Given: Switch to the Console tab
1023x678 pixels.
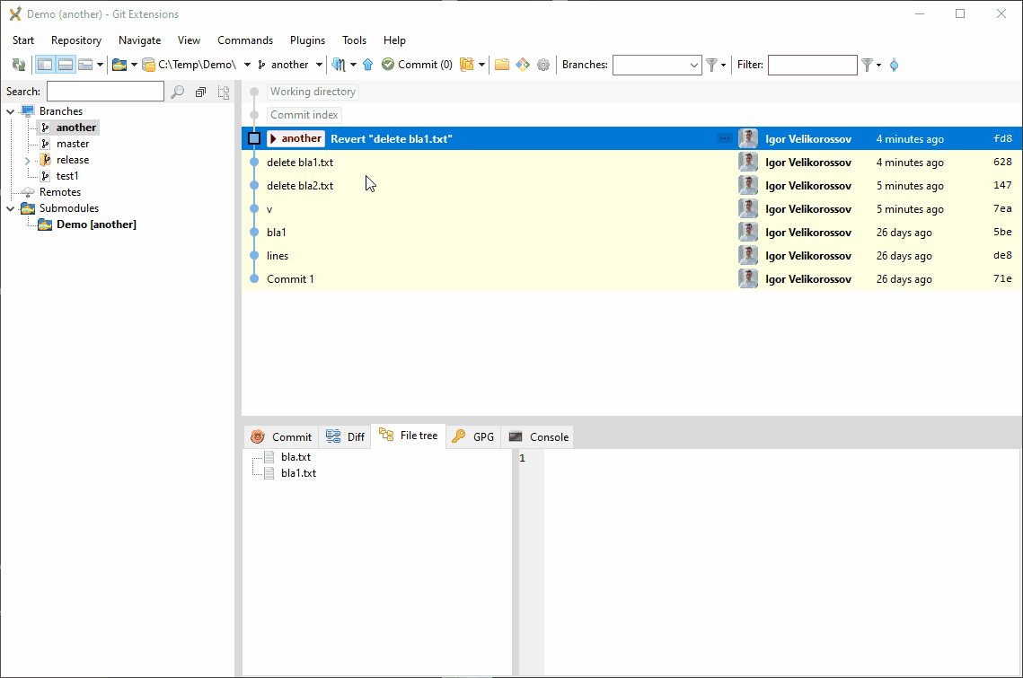Looking at the screenshot, I should click(538, 437).
